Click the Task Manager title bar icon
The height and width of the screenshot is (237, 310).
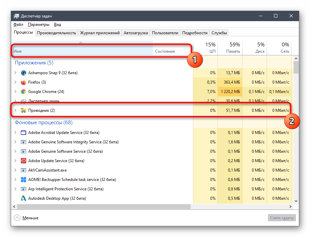16,16
